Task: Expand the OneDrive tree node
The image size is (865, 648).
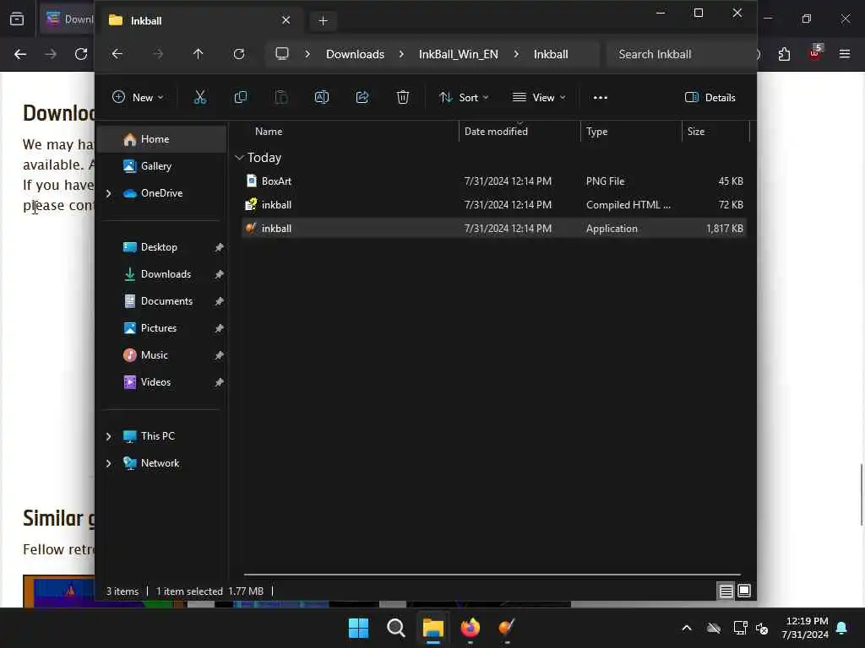Action: click(x=109, y=193)
